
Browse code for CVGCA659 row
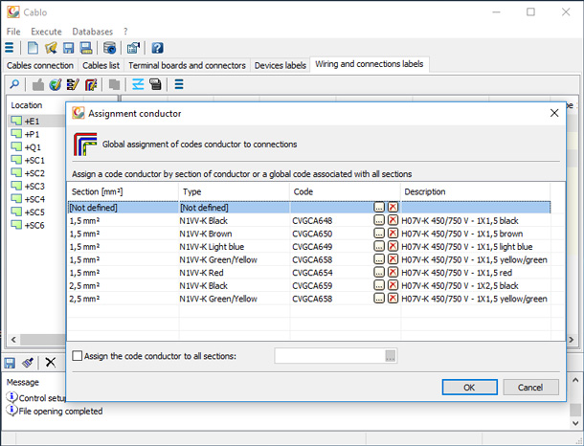click(x=379, y=285)
